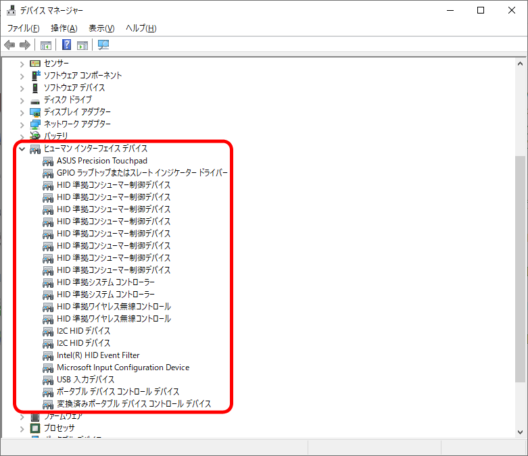Click the プロセッサ category icon
Image resolution: width=528 pixels, height=456 pixels.
click(35, 428)
